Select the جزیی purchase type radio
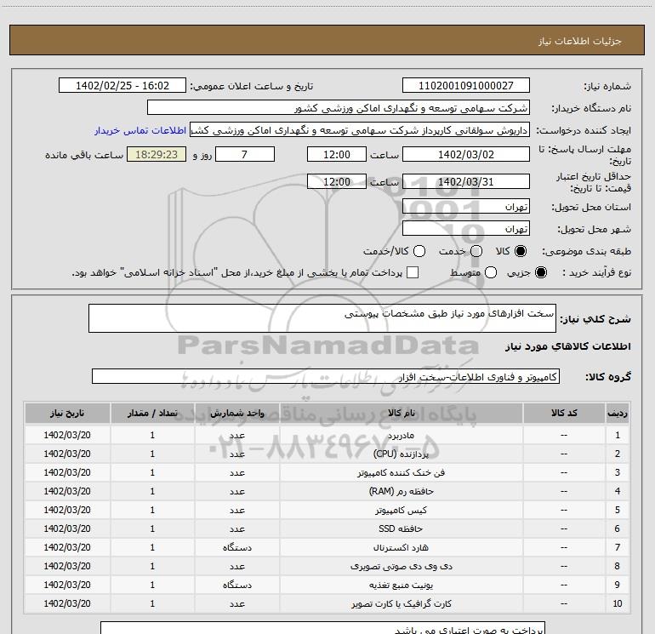Screen dimensions: 655x634 point(541,272)
